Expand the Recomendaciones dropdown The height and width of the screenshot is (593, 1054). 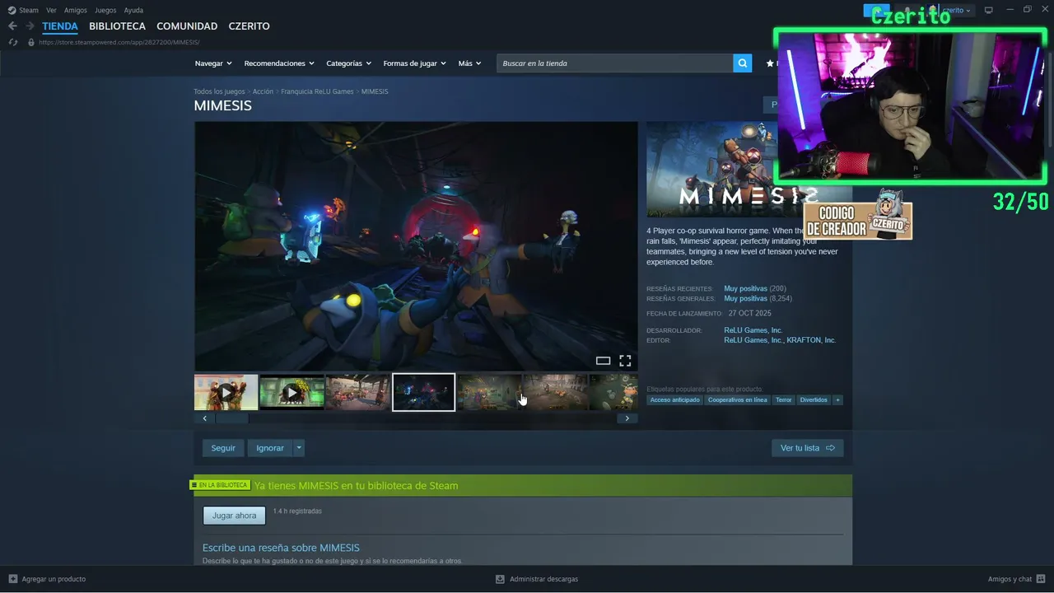280,63
